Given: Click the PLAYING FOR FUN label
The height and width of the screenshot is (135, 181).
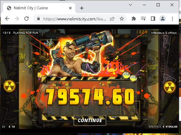Looking at the screenshot, I should [x=26, y=33].
